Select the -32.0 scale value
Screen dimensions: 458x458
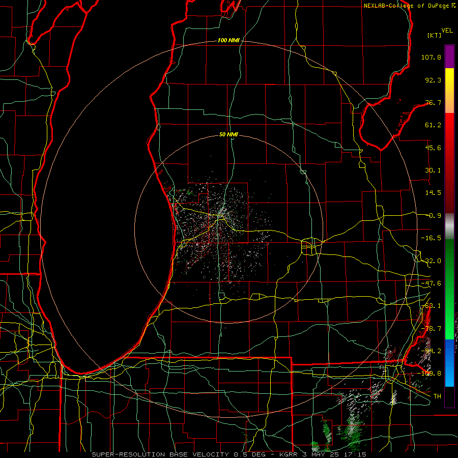click(x=431, y=261)
